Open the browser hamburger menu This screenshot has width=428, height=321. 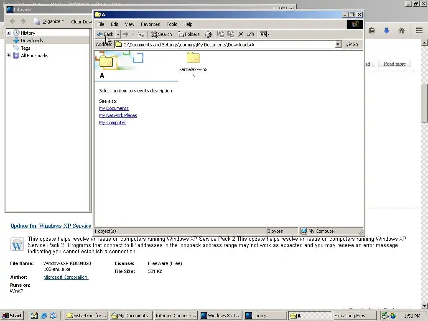click(x=419, y=30)
